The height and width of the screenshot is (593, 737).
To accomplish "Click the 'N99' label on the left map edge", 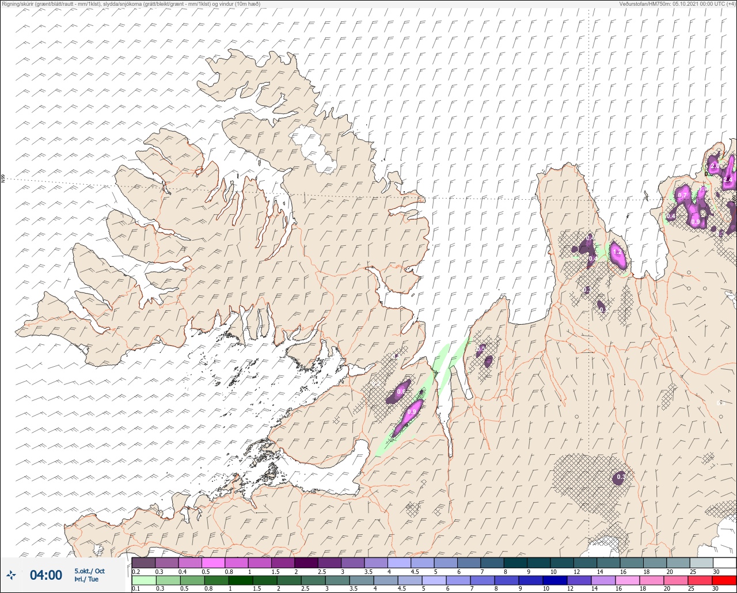I will (x=3, y=179).
